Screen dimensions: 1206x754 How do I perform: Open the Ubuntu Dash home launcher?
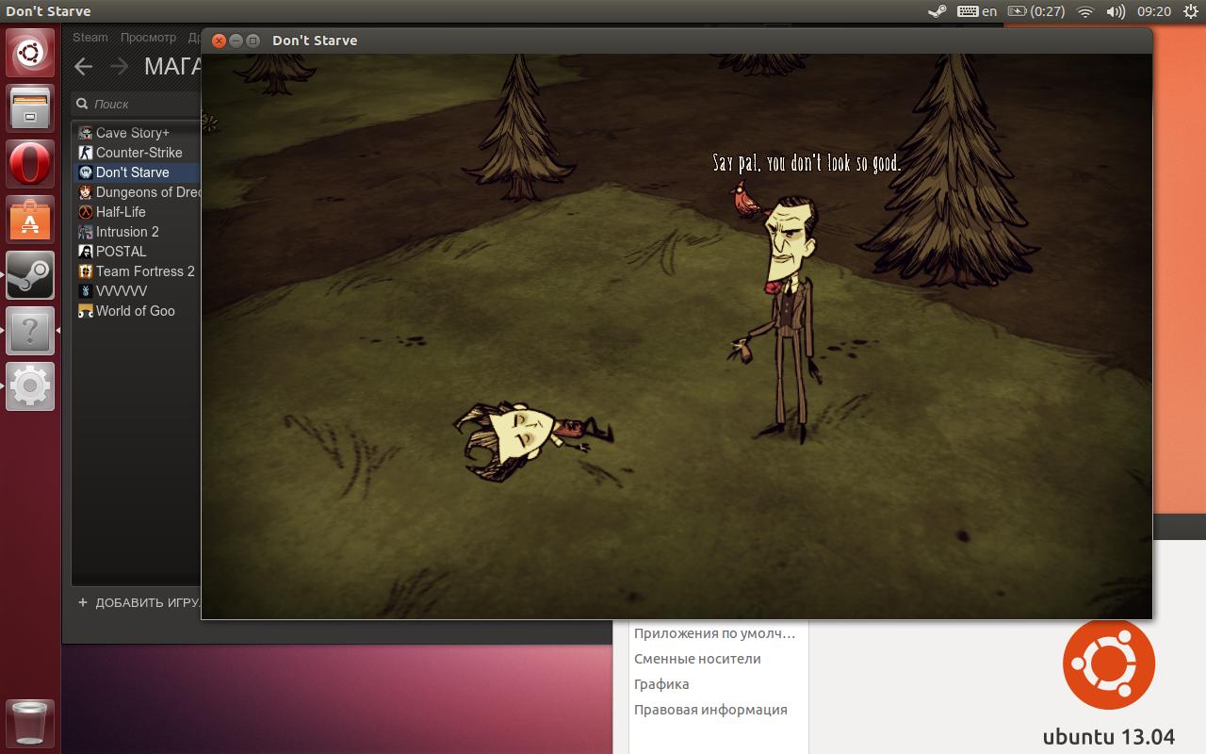tap(30, 53)
